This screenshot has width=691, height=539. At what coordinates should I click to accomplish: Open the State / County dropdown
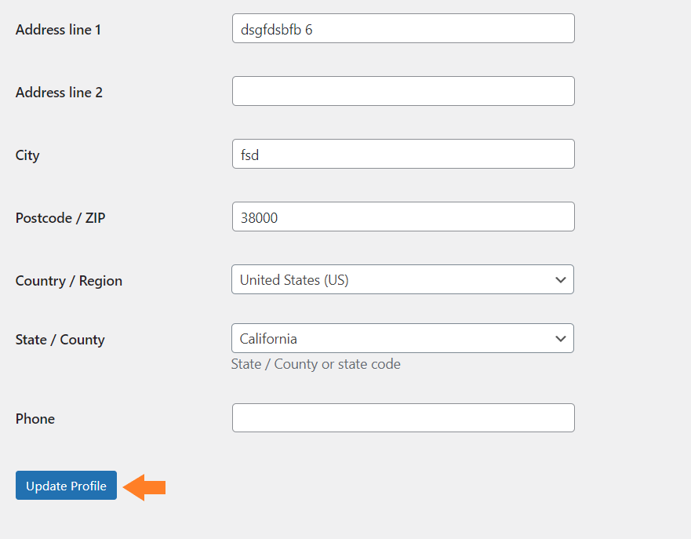pyautogui.click(x=402, y=338)
